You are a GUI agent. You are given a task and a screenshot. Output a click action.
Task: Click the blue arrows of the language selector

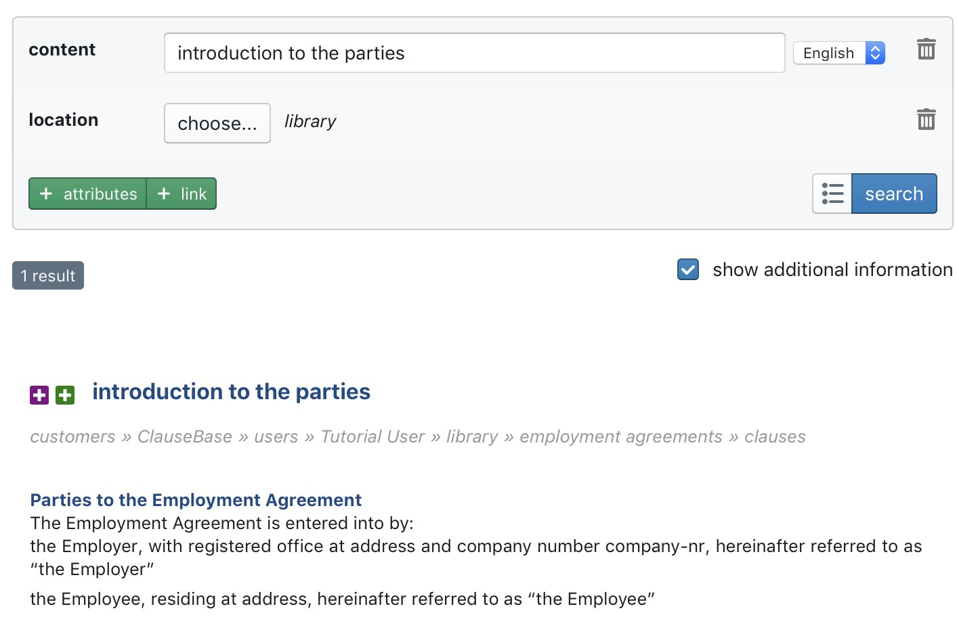click(x=875, y=53)
